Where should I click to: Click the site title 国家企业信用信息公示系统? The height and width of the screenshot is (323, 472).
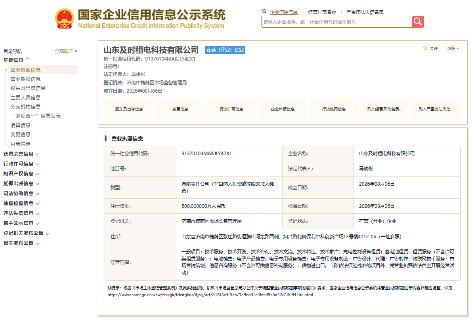tap(152, 14)
